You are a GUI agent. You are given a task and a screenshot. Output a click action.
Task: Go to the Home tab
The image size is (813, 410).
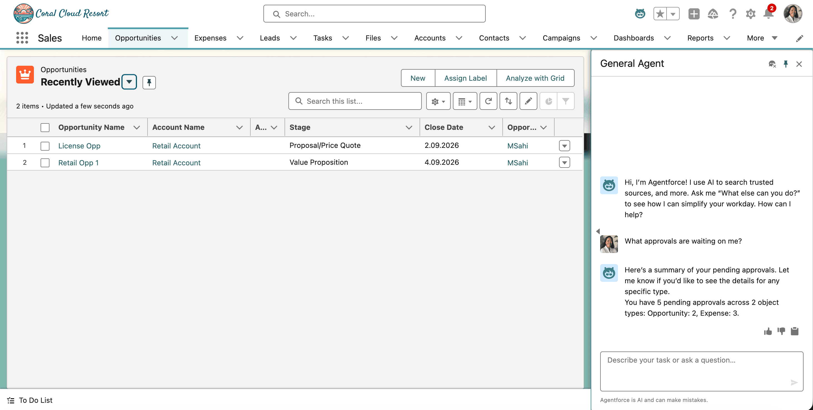[91, 38]
